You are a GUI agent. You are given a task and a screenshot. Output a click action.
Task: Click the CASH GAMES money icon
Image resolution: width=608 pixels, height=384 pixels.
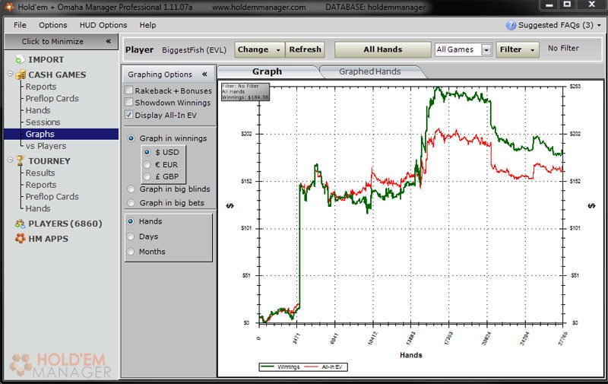point(21,75)
